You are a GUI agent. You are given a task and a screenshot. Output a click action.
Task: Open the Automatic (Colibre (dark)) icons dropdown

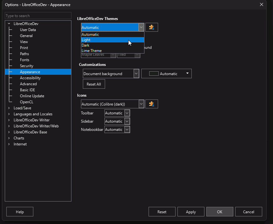click(113, 104)
